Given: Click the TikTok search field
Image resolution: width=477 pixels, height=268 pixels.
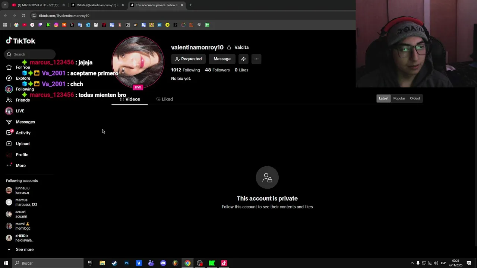Looking at the screenshot, I should 30,54.
